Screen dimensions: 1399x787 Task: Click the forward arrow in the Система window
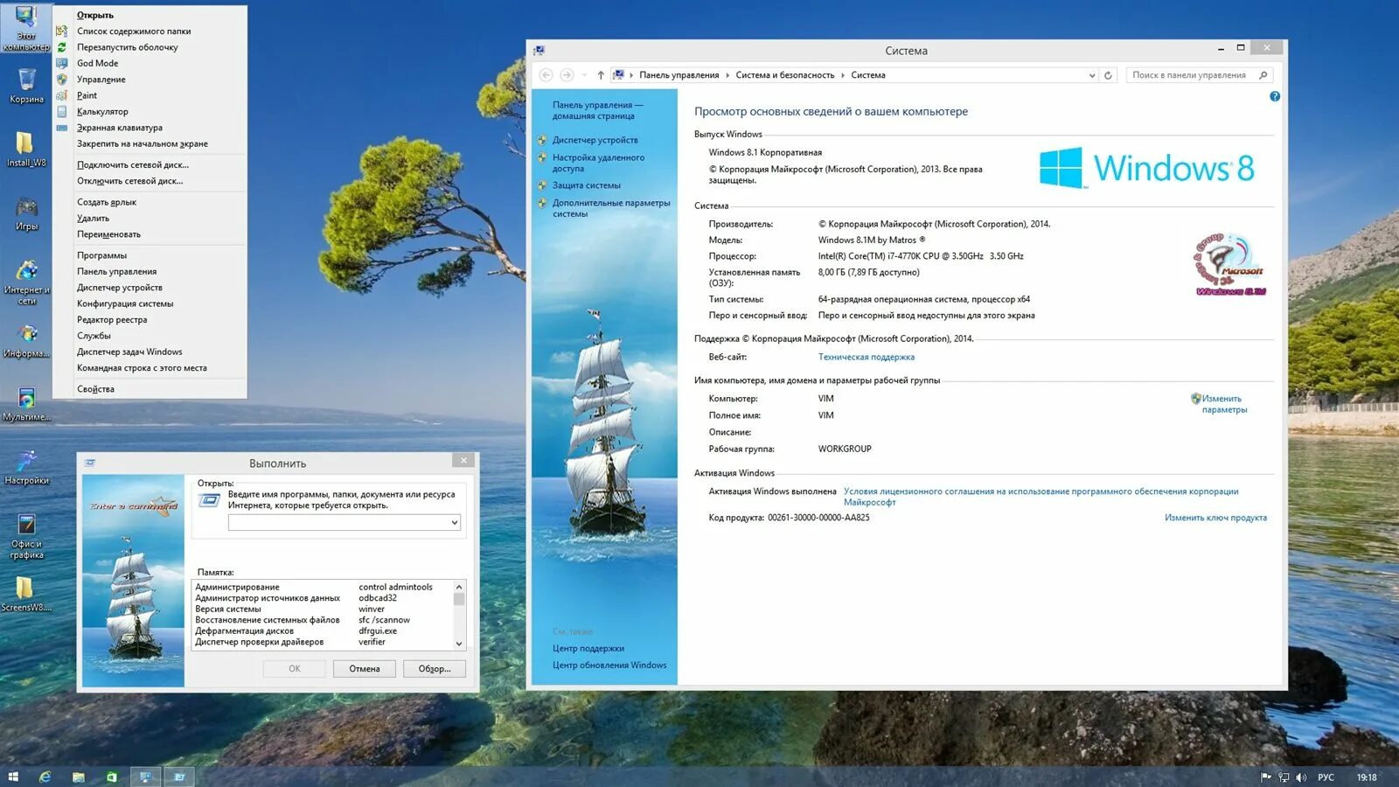[567, 75]
